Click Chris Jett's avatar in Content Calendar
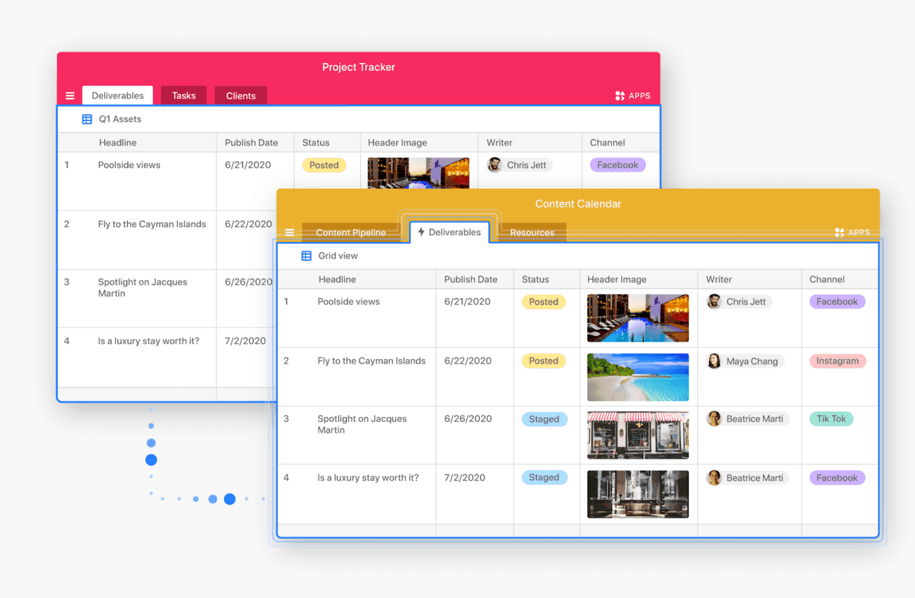The width and height of the screenshot is (915, 598). (714, 302)
